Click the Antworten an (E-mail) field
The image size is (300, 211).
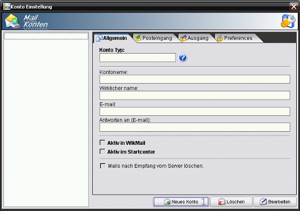coord(195,127)
